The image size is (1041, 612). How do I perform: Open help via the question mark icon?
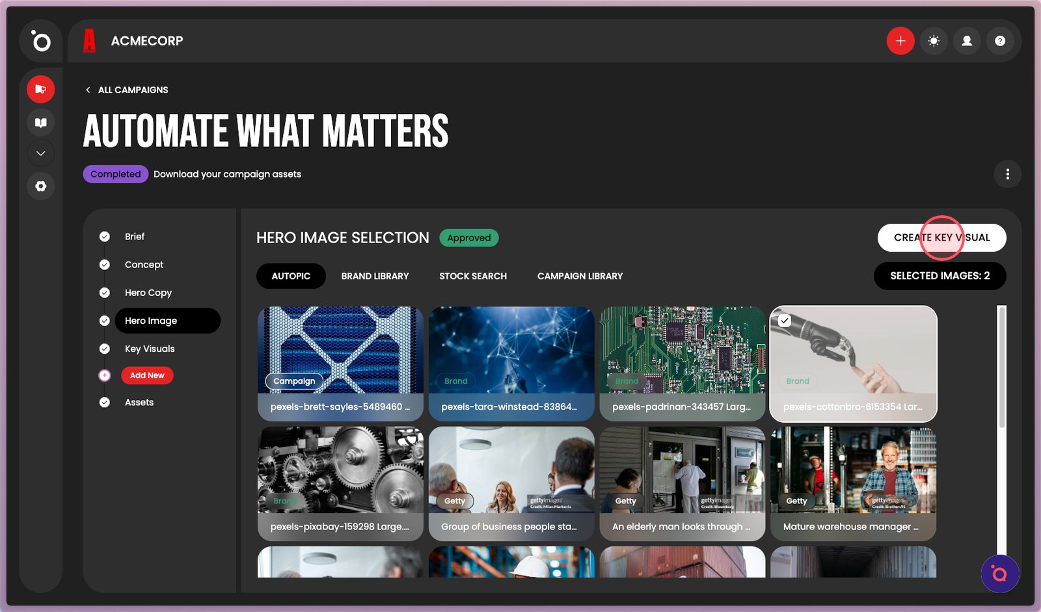coord(1000,41)
